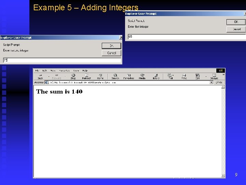Expand the toolbar overflow chevron
The height and width of the screenshot is (185, 246).
pyautogui.click(x=223, y=75)
